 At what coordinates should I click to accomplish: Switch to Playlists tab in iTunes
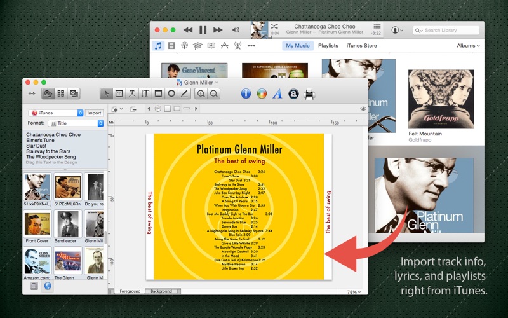328,46
